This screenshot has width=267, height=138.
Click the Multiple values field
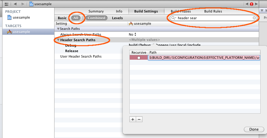click(144, 40)
